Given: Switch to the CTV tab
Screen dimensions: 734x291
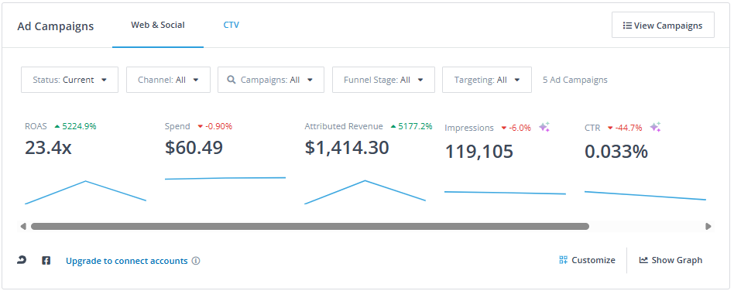Looking at the screenshot, I should pyautogui.click(x=232, y=25).
